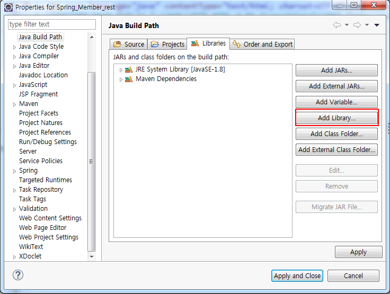
Task: Click the sidebar scrollbar down arrow
Action: pos(92,256)
